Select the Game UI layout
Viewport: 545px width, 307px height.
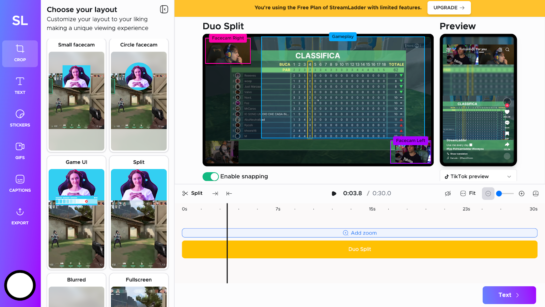point(76,212)
